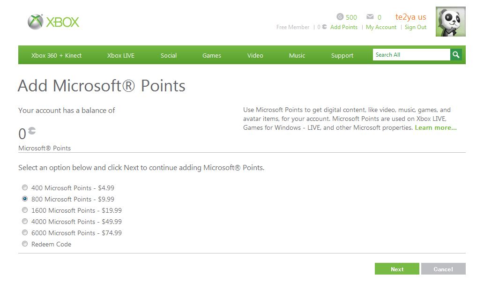Select 400 Microsoft Points radio button
Viewport: 484px width, 283px height.
coord(25,187)
